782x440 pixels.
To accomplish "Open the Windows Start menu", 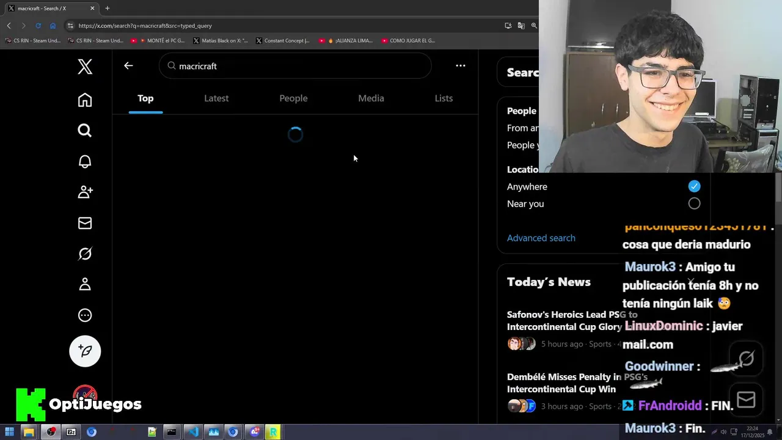I will coord(9,432).
